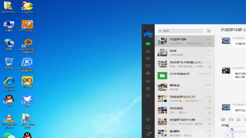The height and width of the screenshot is (138, 246).
Task: Click the WeChat profile avatar in sidebar
Action: pos(148,34)
